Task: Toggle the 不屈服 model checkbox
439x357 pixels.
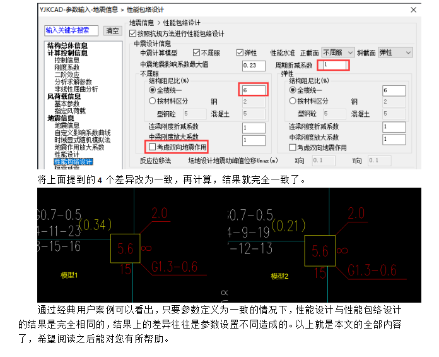Action: (x=196, y=52)
